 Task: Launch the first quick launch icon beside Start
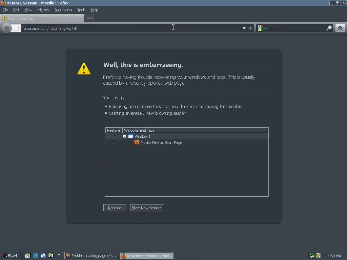27,256
